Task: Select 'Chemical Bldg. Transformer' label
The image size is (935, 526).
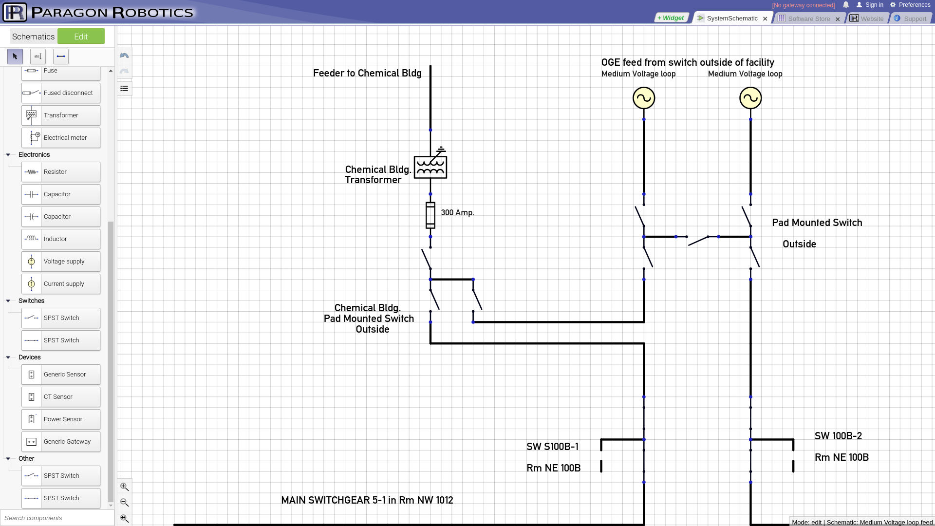Action: pyautogui.click(x=378, y=174)
